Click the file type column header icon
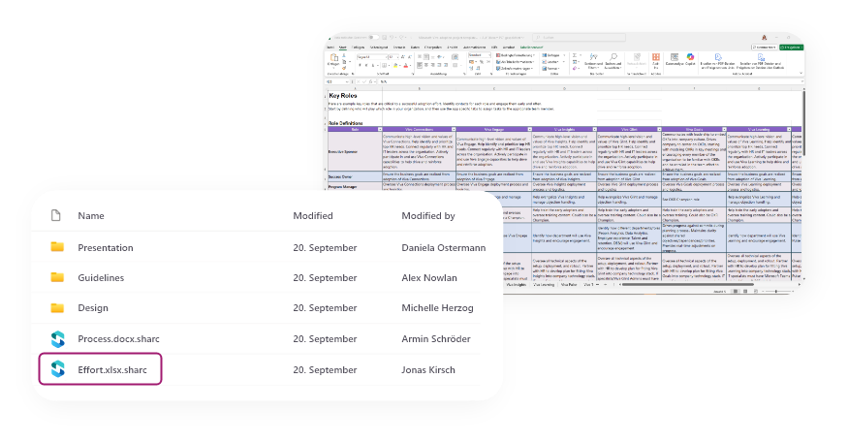Viewport: 848px width, 442px height. pyautogui.click(x=57, y=215)
